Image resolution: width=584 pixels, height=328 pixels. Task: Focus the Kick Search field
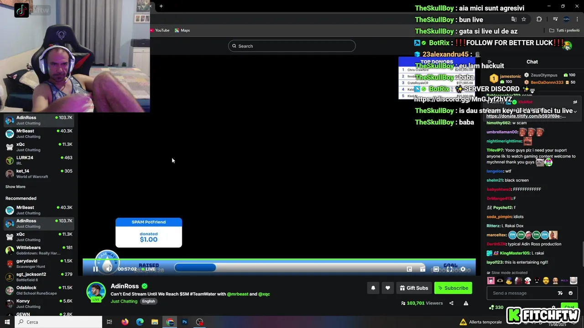292,46
